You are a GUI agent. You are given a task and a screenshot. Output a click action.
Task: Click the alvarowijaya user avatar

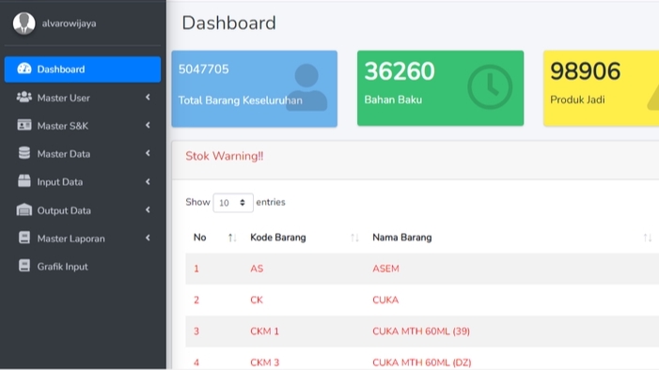pyautogui.click(x=24, y=23)
